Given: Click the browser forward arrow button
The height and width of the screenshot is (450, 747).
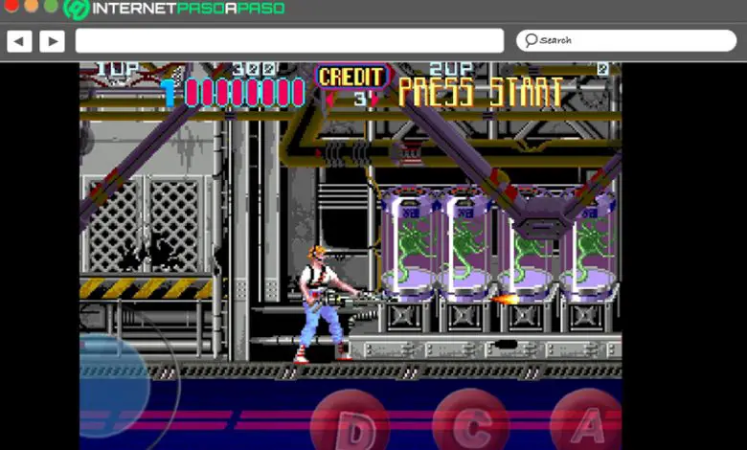Looking at the screenshot, I should pos(52,41).
